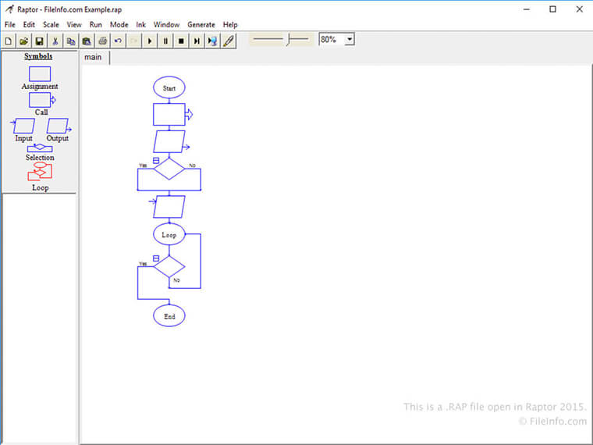The width and height of the screenshot is (593, 445).
Task: Open the 80% zoom dropdown
Action: pos(349,39)
